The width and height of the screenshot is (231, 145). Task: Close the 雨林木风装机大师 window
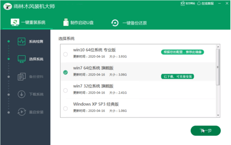tap(227, 3)
